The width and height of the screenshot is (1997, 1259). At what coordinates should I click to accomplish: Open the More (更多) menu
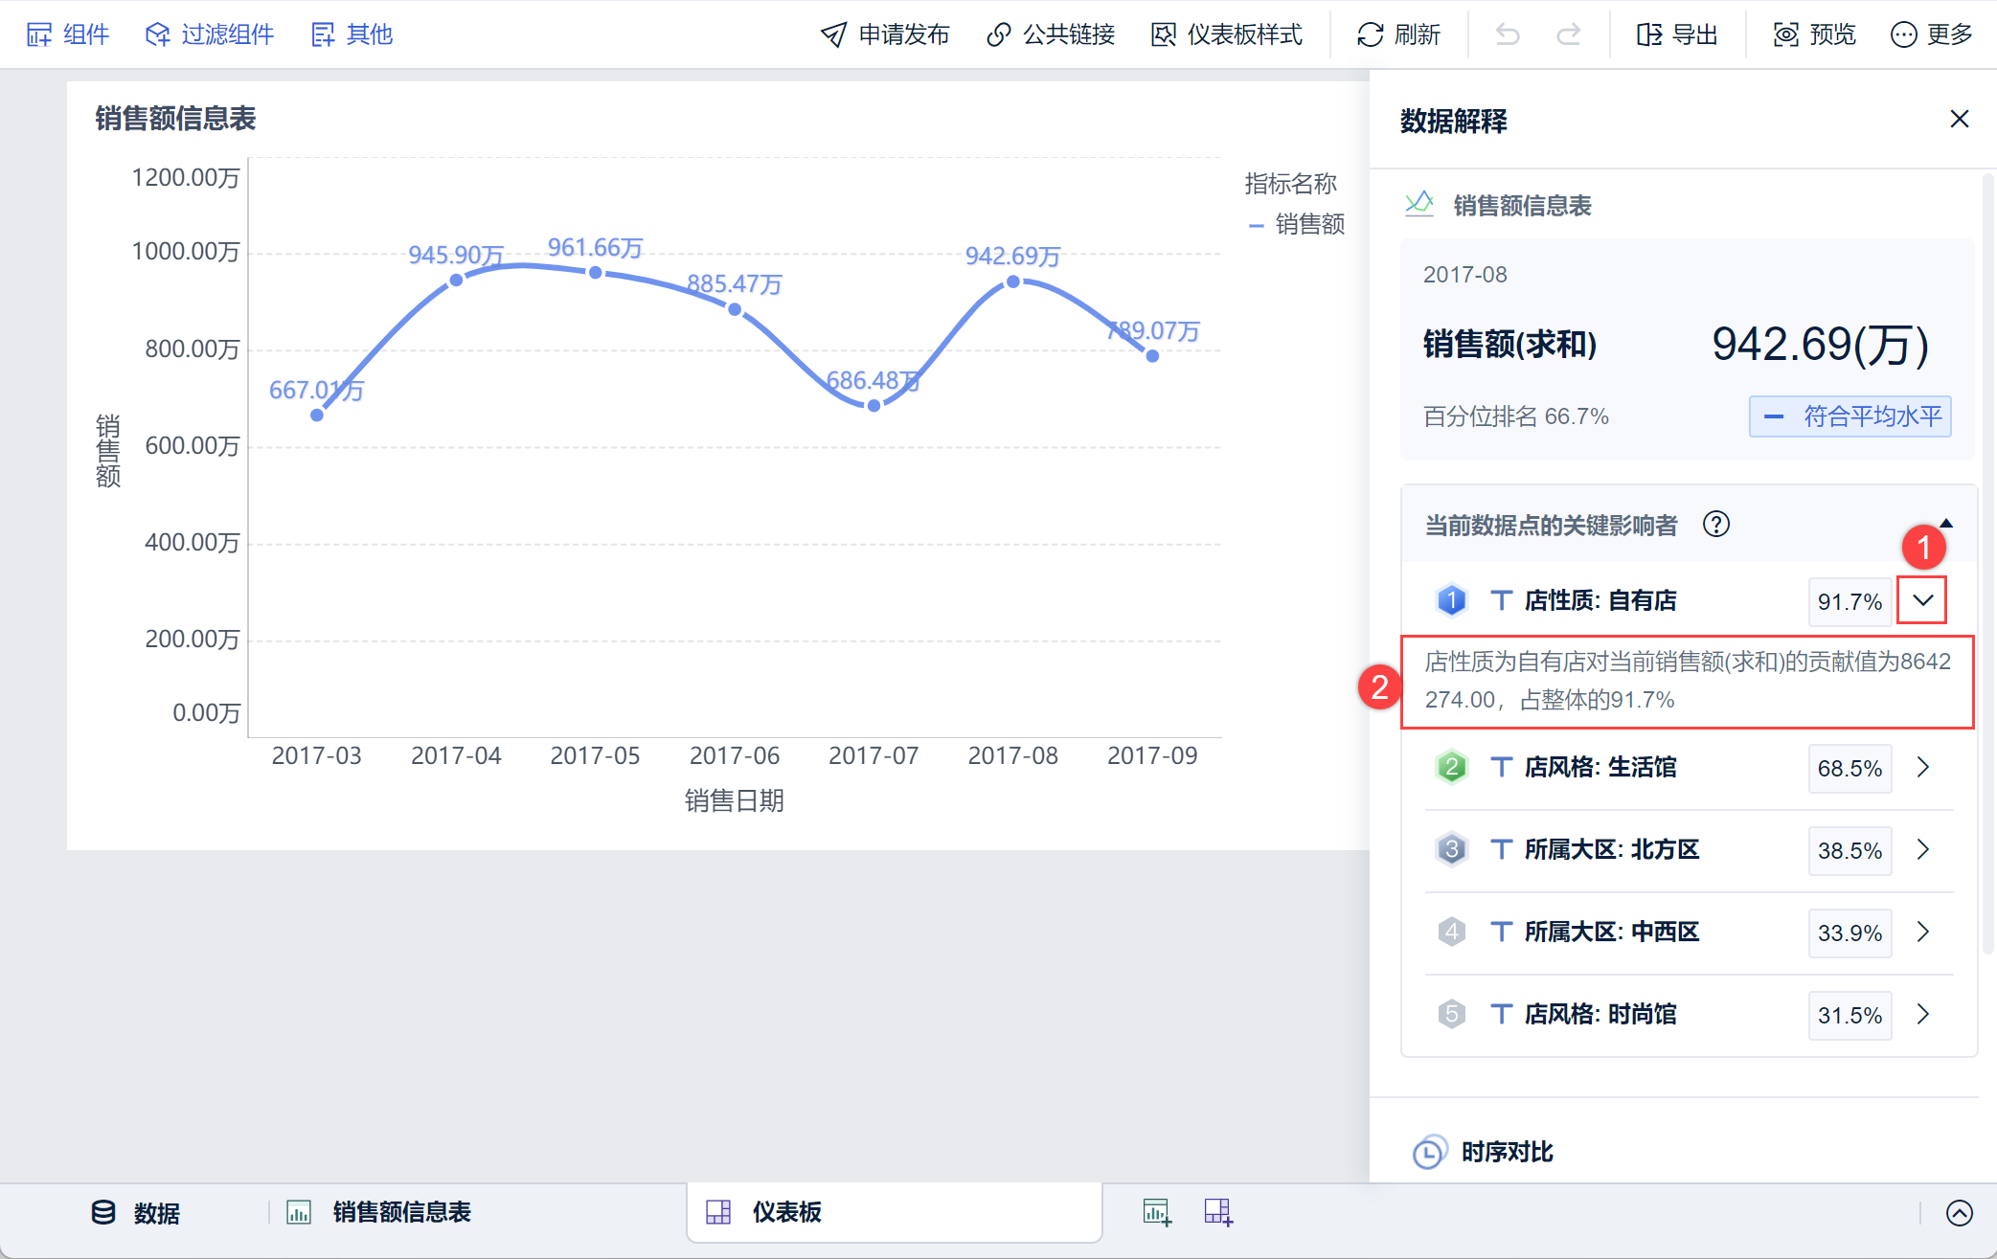[x=1931, y=34]
